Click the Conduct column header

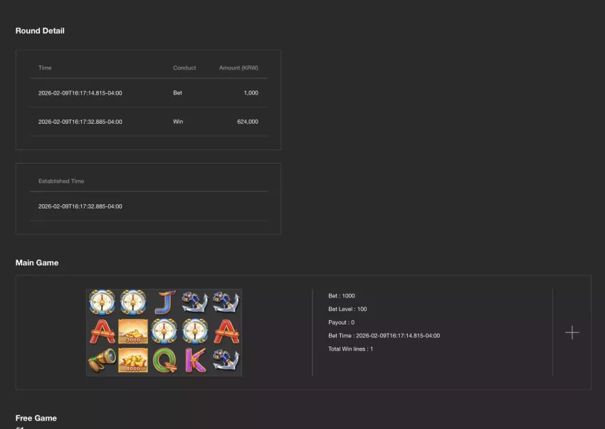click(184, 68)
